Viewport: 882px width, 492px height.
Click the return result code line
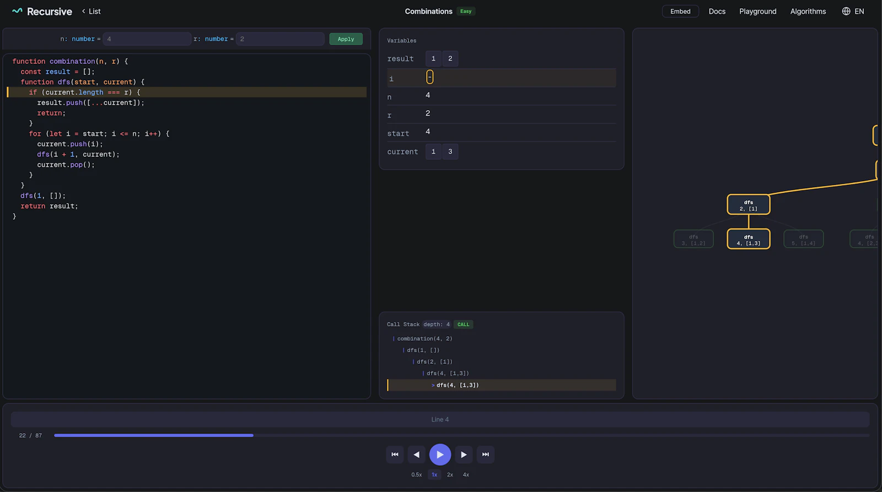[49, 206]
